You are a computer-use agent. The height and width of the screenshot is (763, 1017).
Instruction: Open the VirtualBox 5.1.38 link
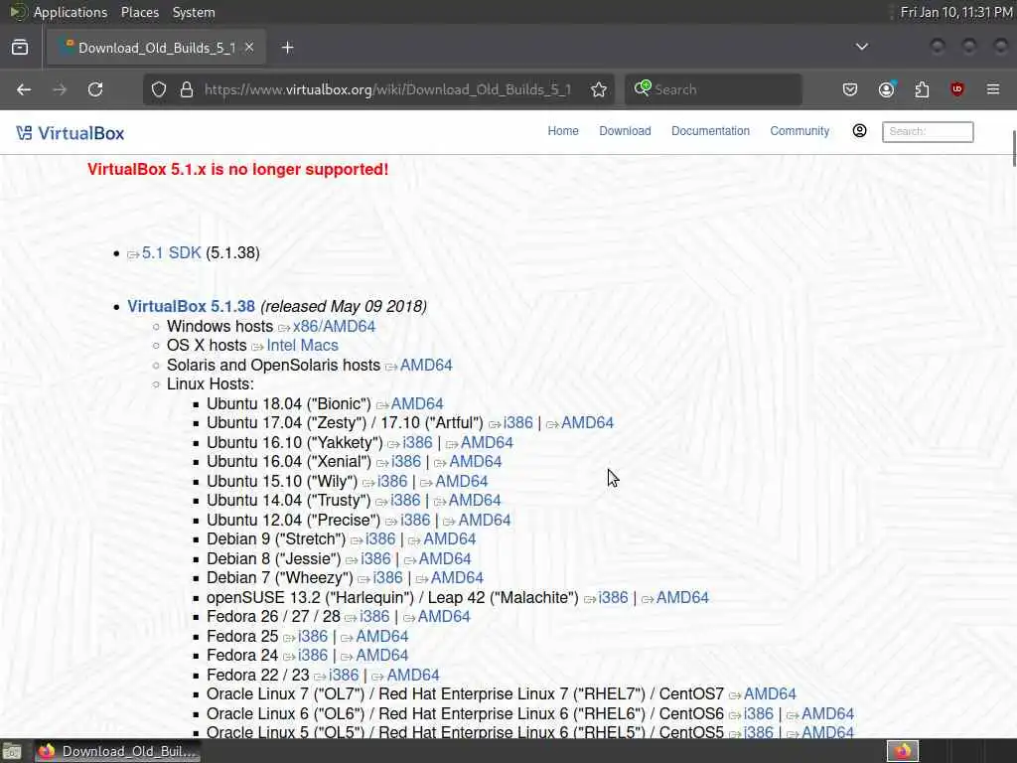[x=191, y=306]
